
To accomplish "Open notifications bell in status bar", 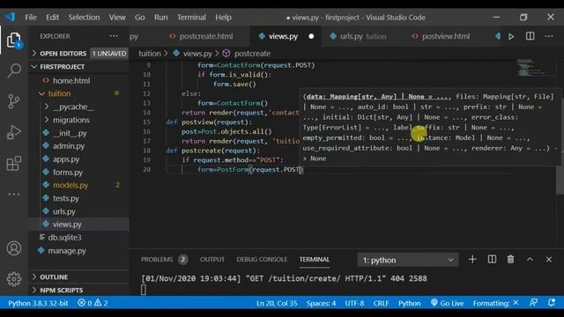I will 552,303.
